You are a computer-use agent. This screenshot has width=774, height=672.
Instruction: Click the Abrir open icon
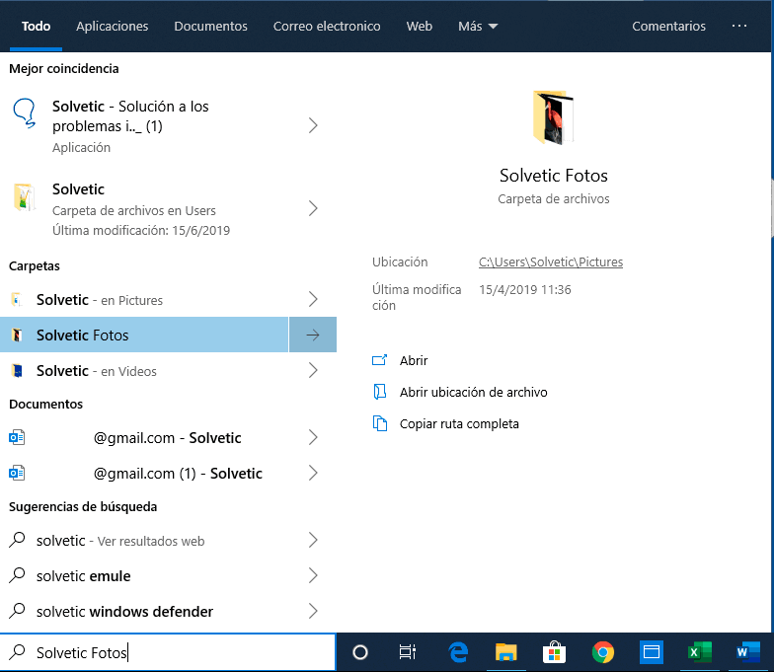(x=379, y=360)
